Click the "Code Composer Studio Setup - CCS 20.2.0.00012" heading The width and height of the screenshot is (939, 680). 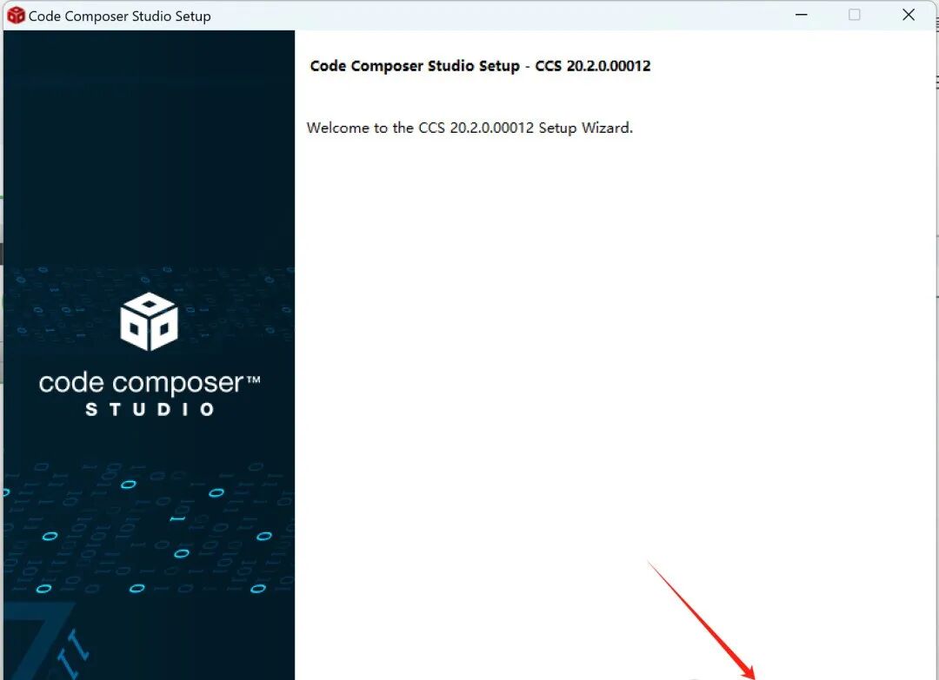480,66
